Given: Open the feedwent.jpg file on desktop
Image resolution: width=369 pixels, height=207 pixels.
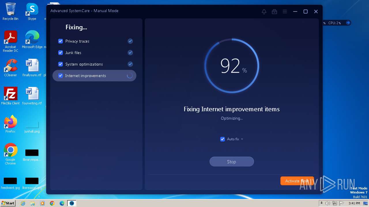Looking at the screenshot, I should click(x=10, y=183).
